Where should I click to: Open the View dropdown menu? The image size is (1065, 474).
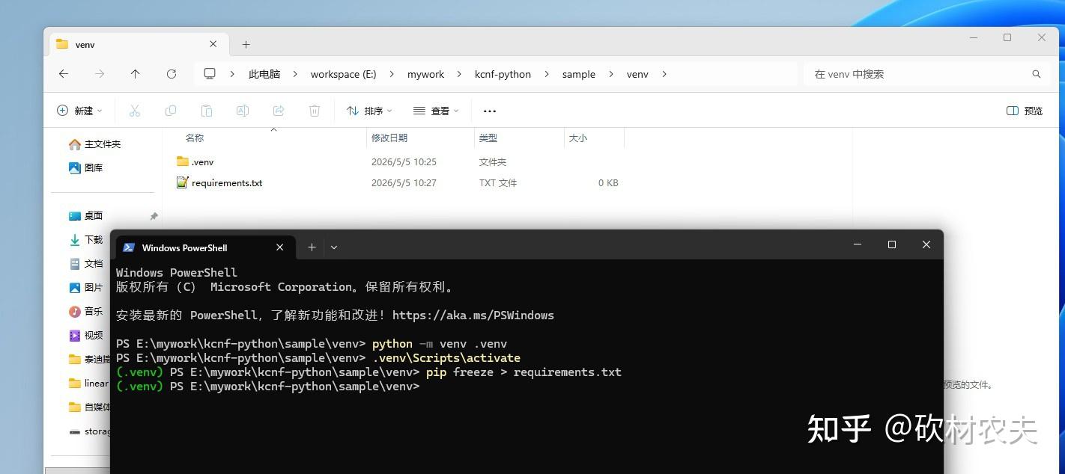pyautogui.click(x=436, y=111)
